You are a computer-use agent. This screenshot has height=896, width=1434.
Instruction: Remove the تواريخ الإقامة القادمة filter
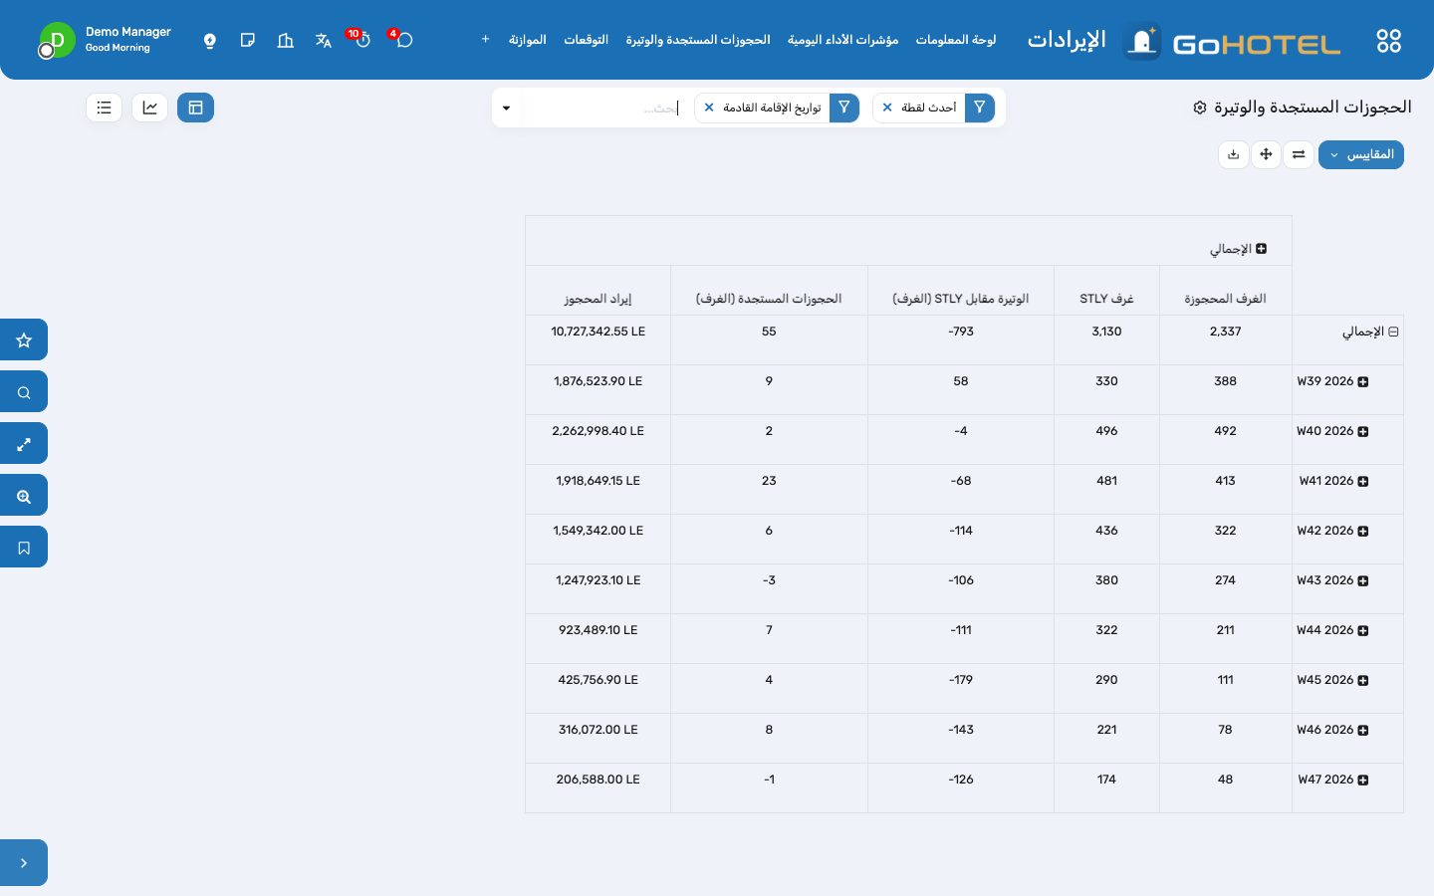pos(709,108)
